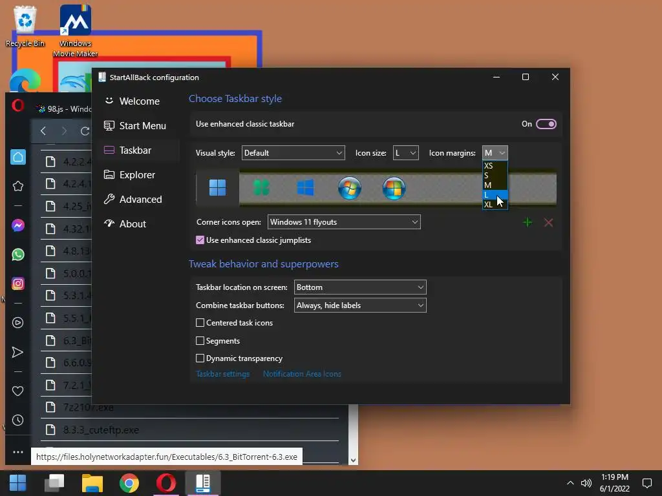Click 7z2107.exe file in Opera

pos(88,408)
